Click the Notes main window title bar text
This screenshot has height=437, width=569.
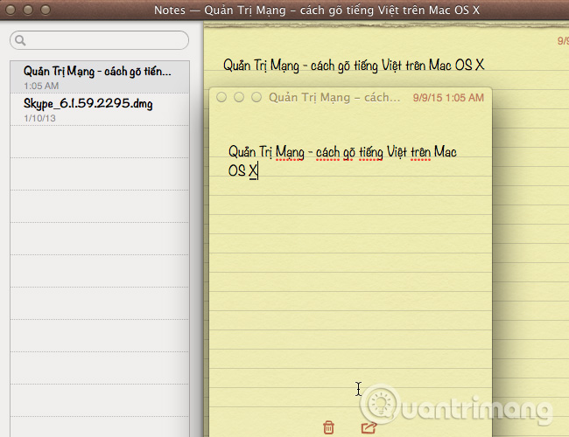click(316, 10)
